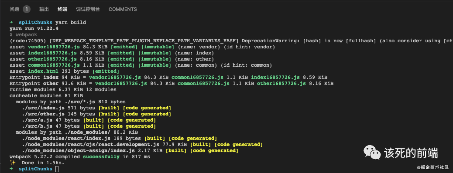
Task: Switch to the 输出 output tab
Action: (44, 9)
